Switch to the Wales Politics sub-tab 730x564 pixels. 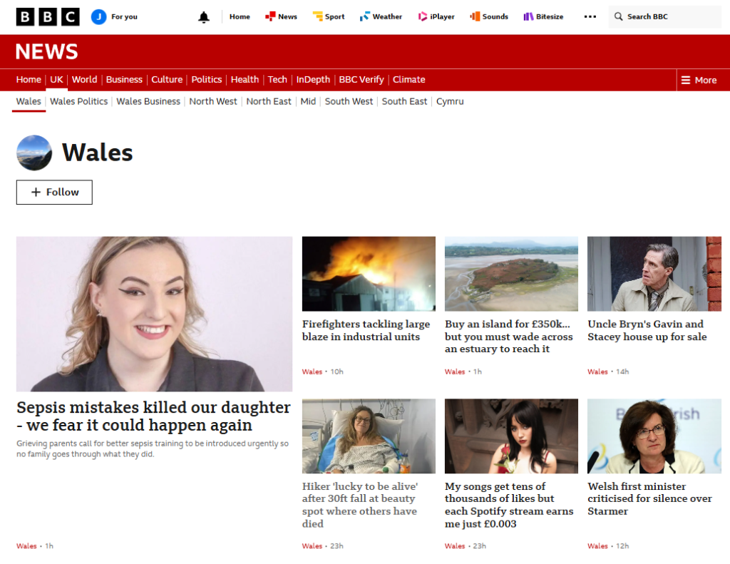(78, 101)
